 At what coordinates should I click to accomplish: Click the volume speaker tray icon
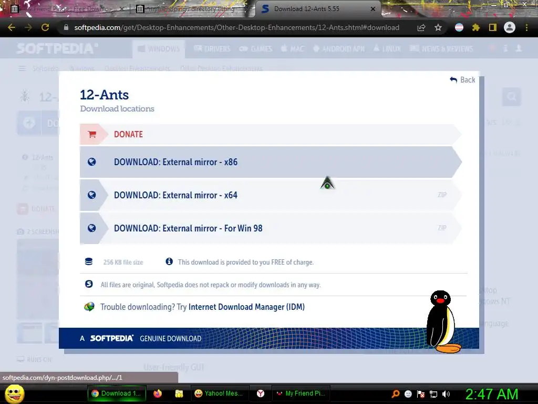tap(446, 394)
